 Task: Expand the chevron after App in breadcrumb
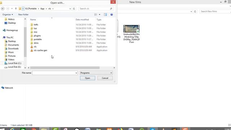46,9
